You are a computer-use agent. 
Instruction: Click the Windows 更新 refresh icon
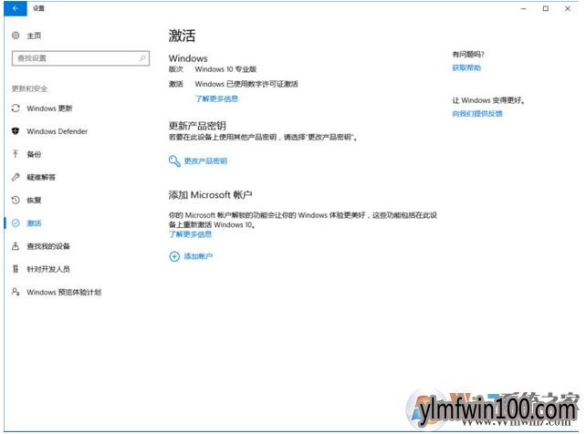pyautogui.click(x=16, y=108)
